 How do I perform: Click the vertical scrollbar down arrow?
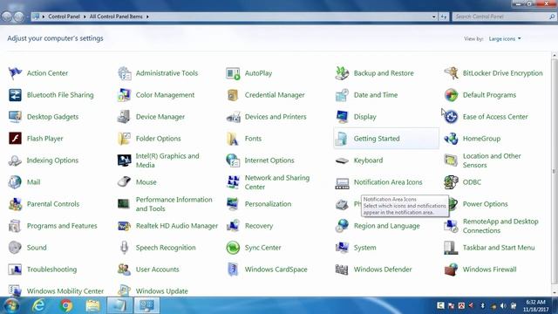click(555, 293)
